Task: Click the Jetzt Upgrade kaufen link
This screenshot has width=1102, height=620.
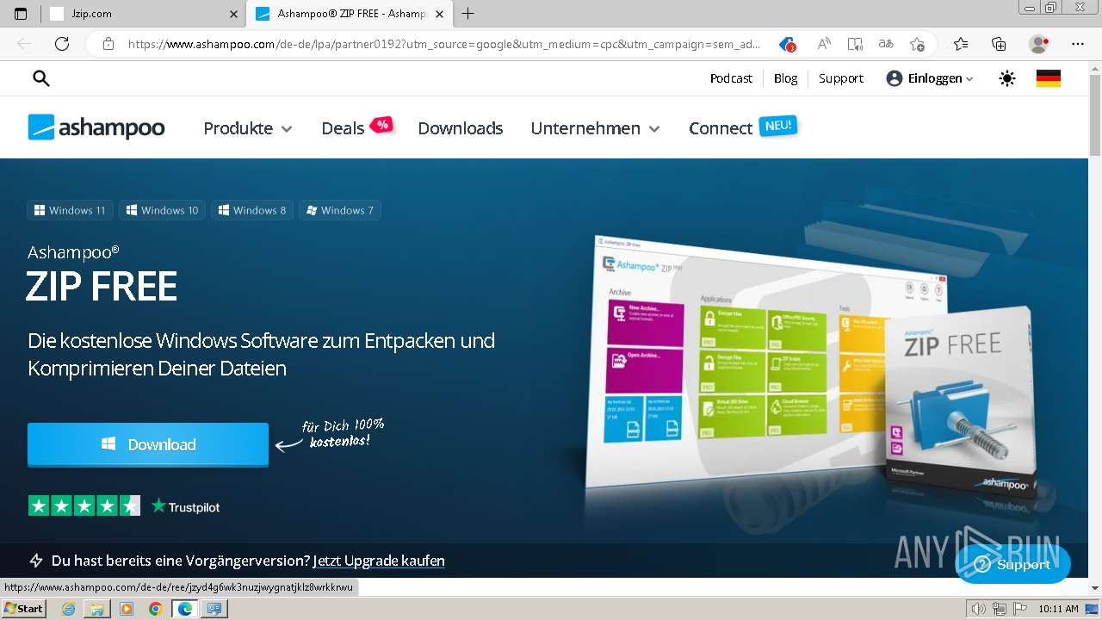Action: point(379,561)
